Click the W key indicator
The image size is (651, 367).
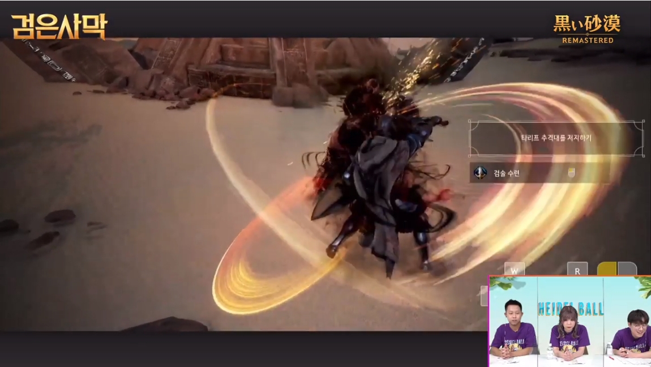515,270
